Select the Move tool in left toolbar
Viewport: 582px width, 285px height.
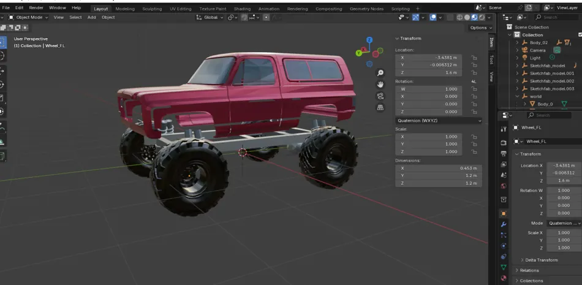pos(2,70)
